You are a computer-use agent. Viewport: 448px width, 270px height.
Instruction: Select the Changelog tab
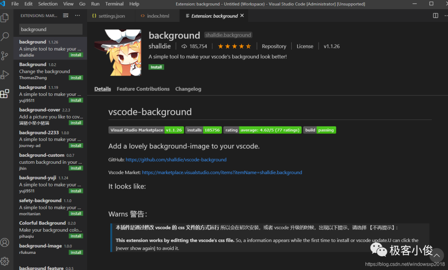pyautogui.click(x=188, y=89)
